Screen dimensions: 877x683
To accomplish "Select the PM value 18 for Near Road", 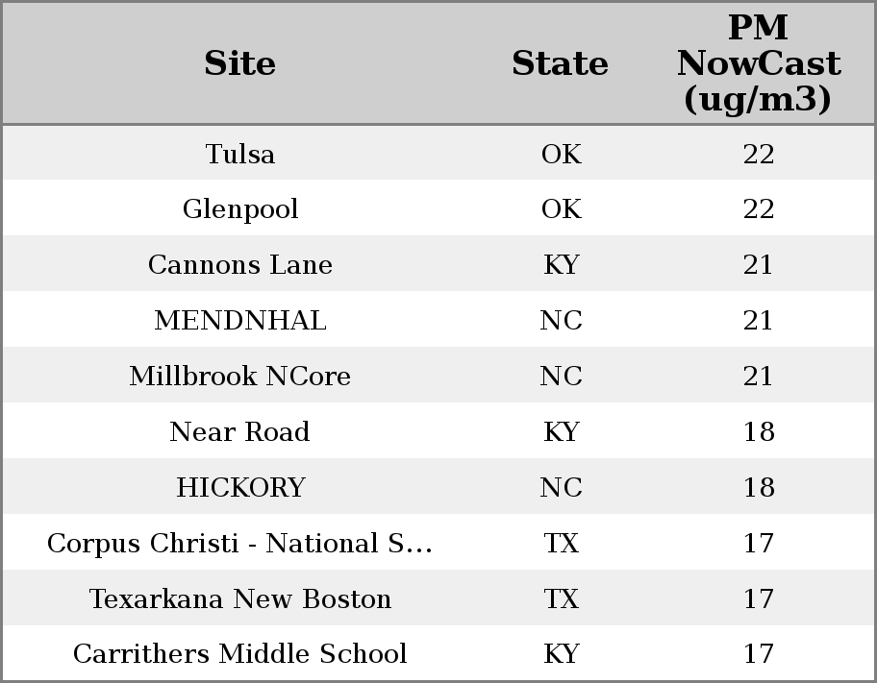I will [758, 431].
